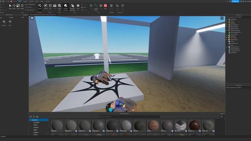Open the HOME ribbon tab

20,1
